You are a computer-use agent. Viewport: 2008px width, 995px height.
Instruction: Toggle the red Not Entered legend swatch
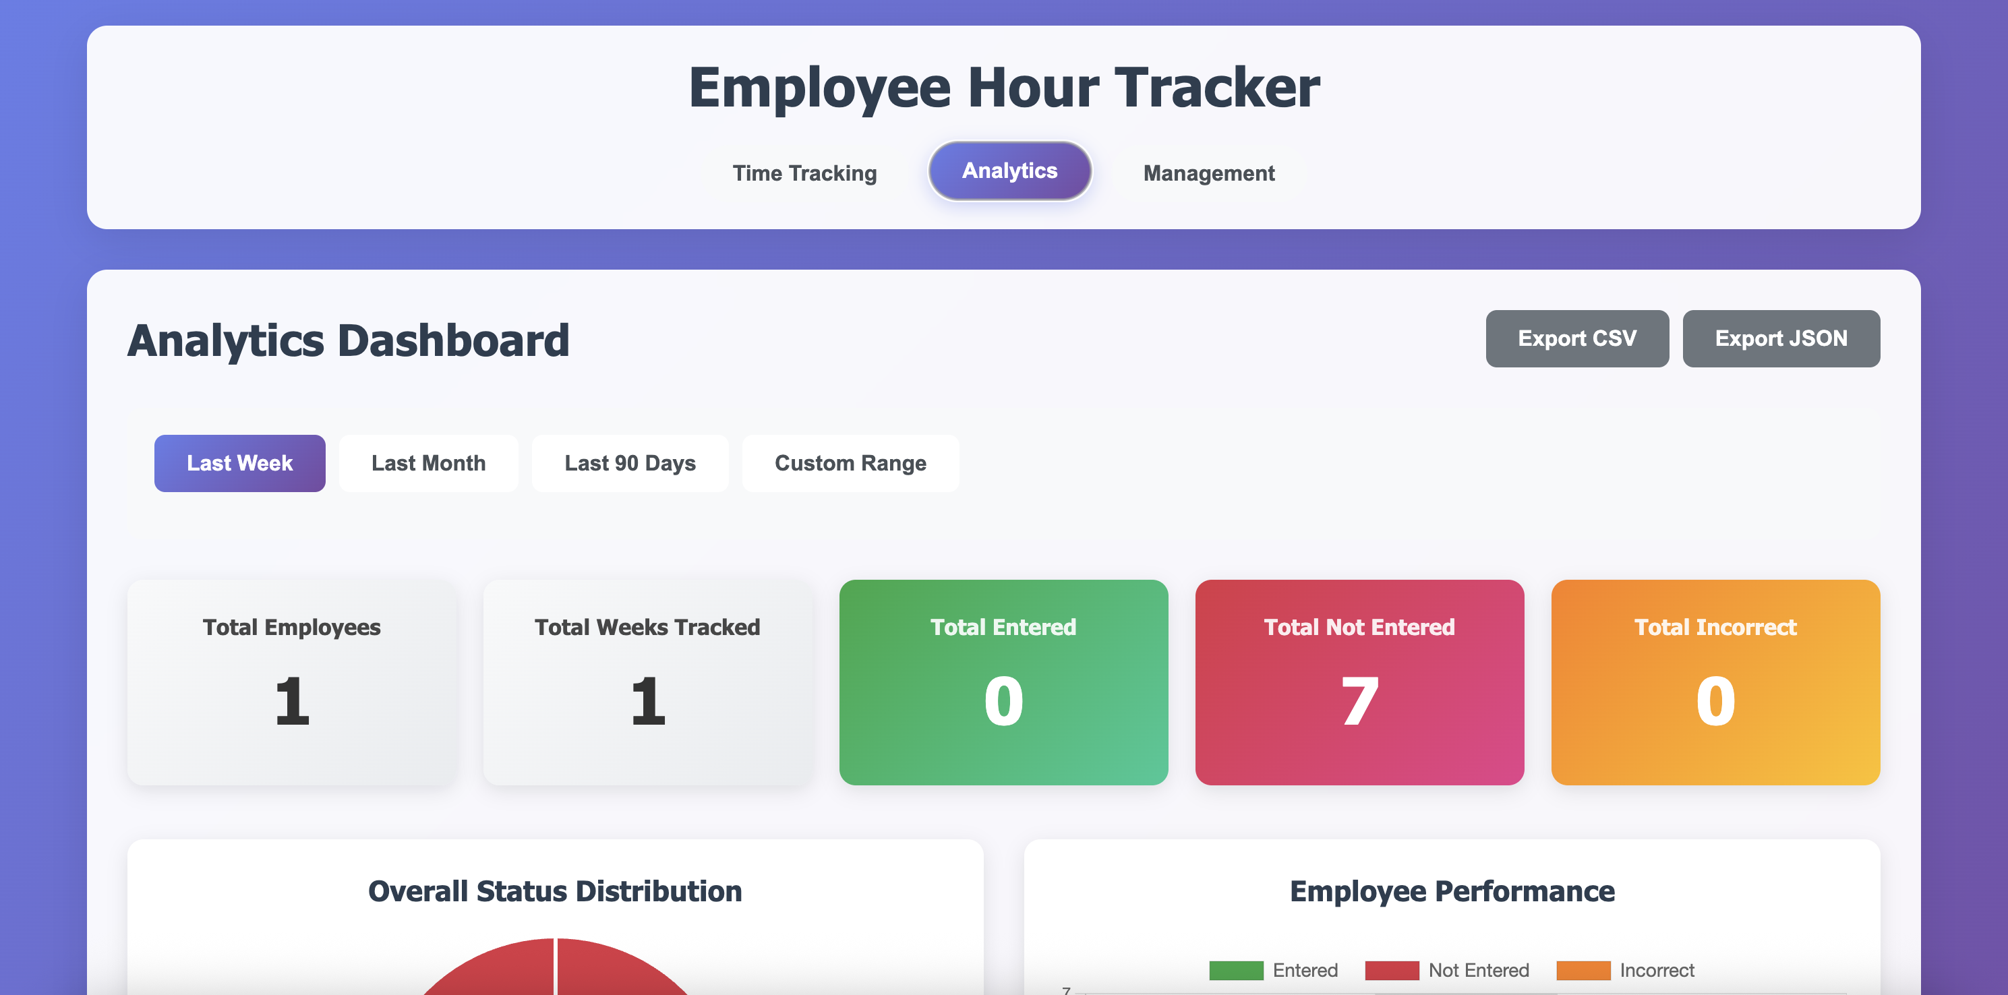(1392, 970)
